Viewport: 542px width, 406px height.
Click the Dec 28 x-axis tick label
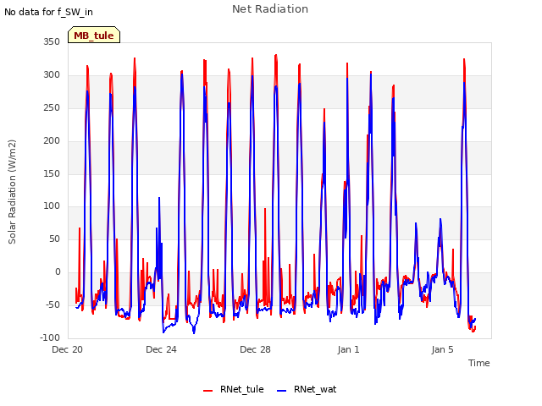point(255,349)
